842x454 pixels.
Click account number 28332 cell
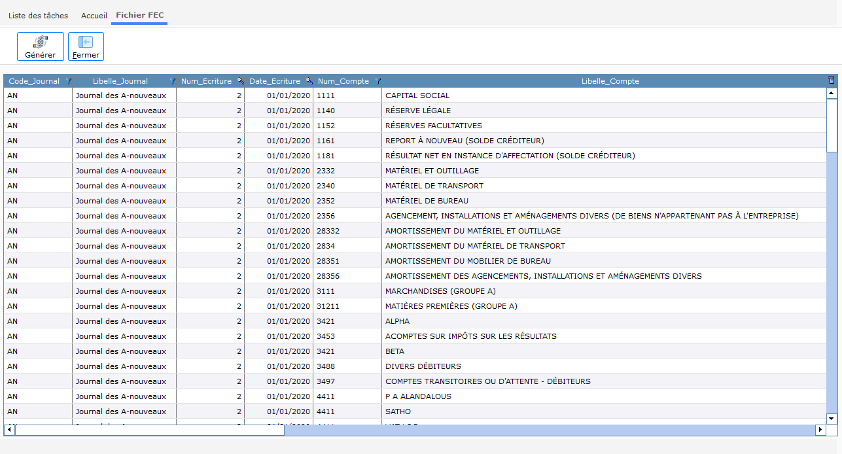[328, 231]
